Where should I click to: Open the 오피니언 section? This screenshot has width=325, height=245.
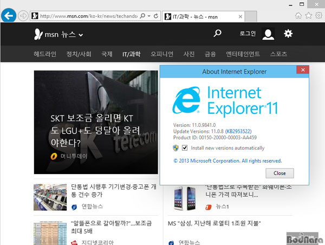[x=162, y=54]
